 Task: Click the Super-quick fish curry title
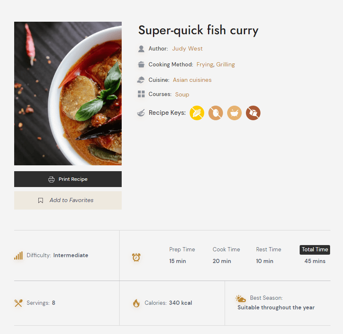(198, 30)
